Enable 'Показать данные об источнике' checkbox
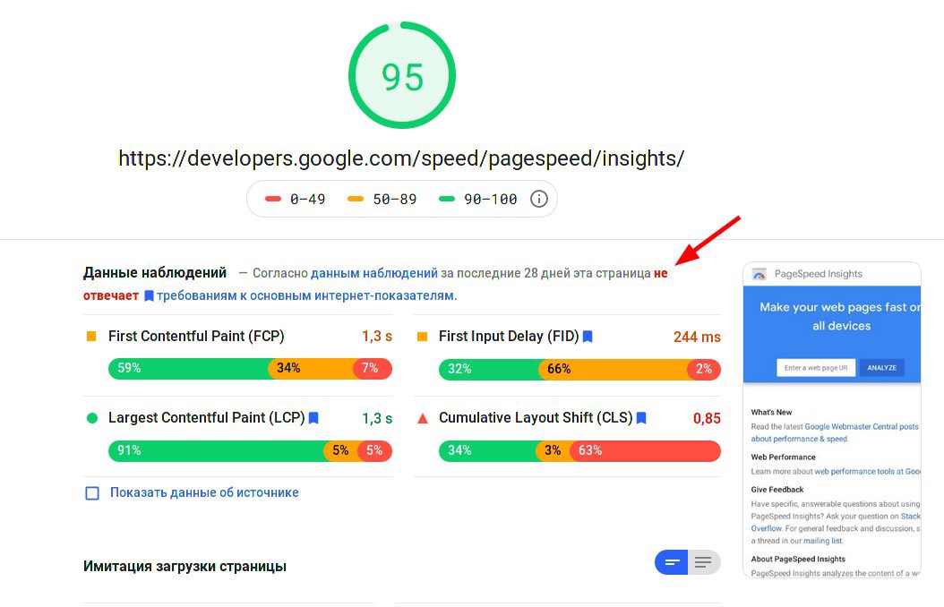This screenshot has width=944, height=607. click(x=92, y=493)
